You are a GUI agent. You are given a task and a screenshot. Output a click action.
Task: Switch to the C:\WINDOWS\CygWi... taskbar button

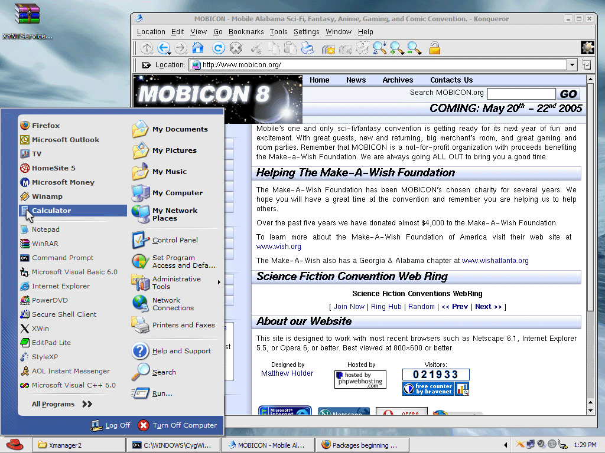point(173,445)
